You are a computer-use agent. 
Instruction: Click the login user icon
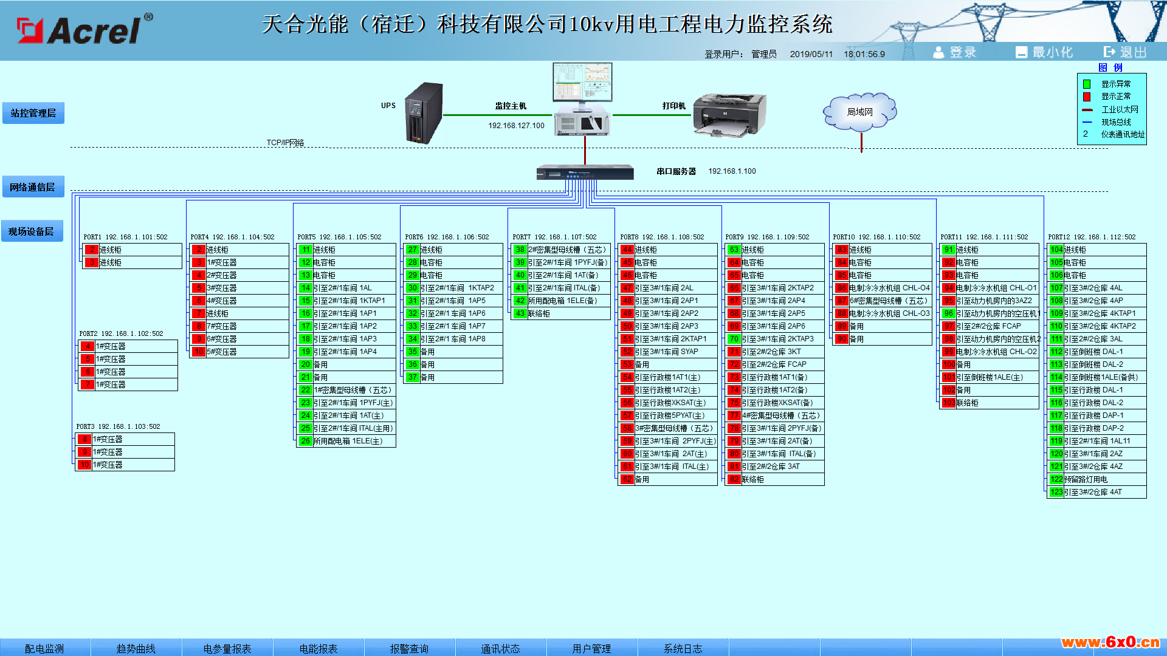[x=939, y=52]
